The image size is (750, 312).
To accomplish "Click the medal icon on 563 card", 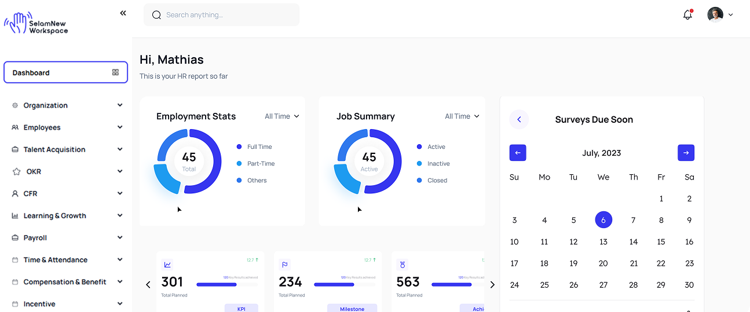I will click(x=403, y=265).
